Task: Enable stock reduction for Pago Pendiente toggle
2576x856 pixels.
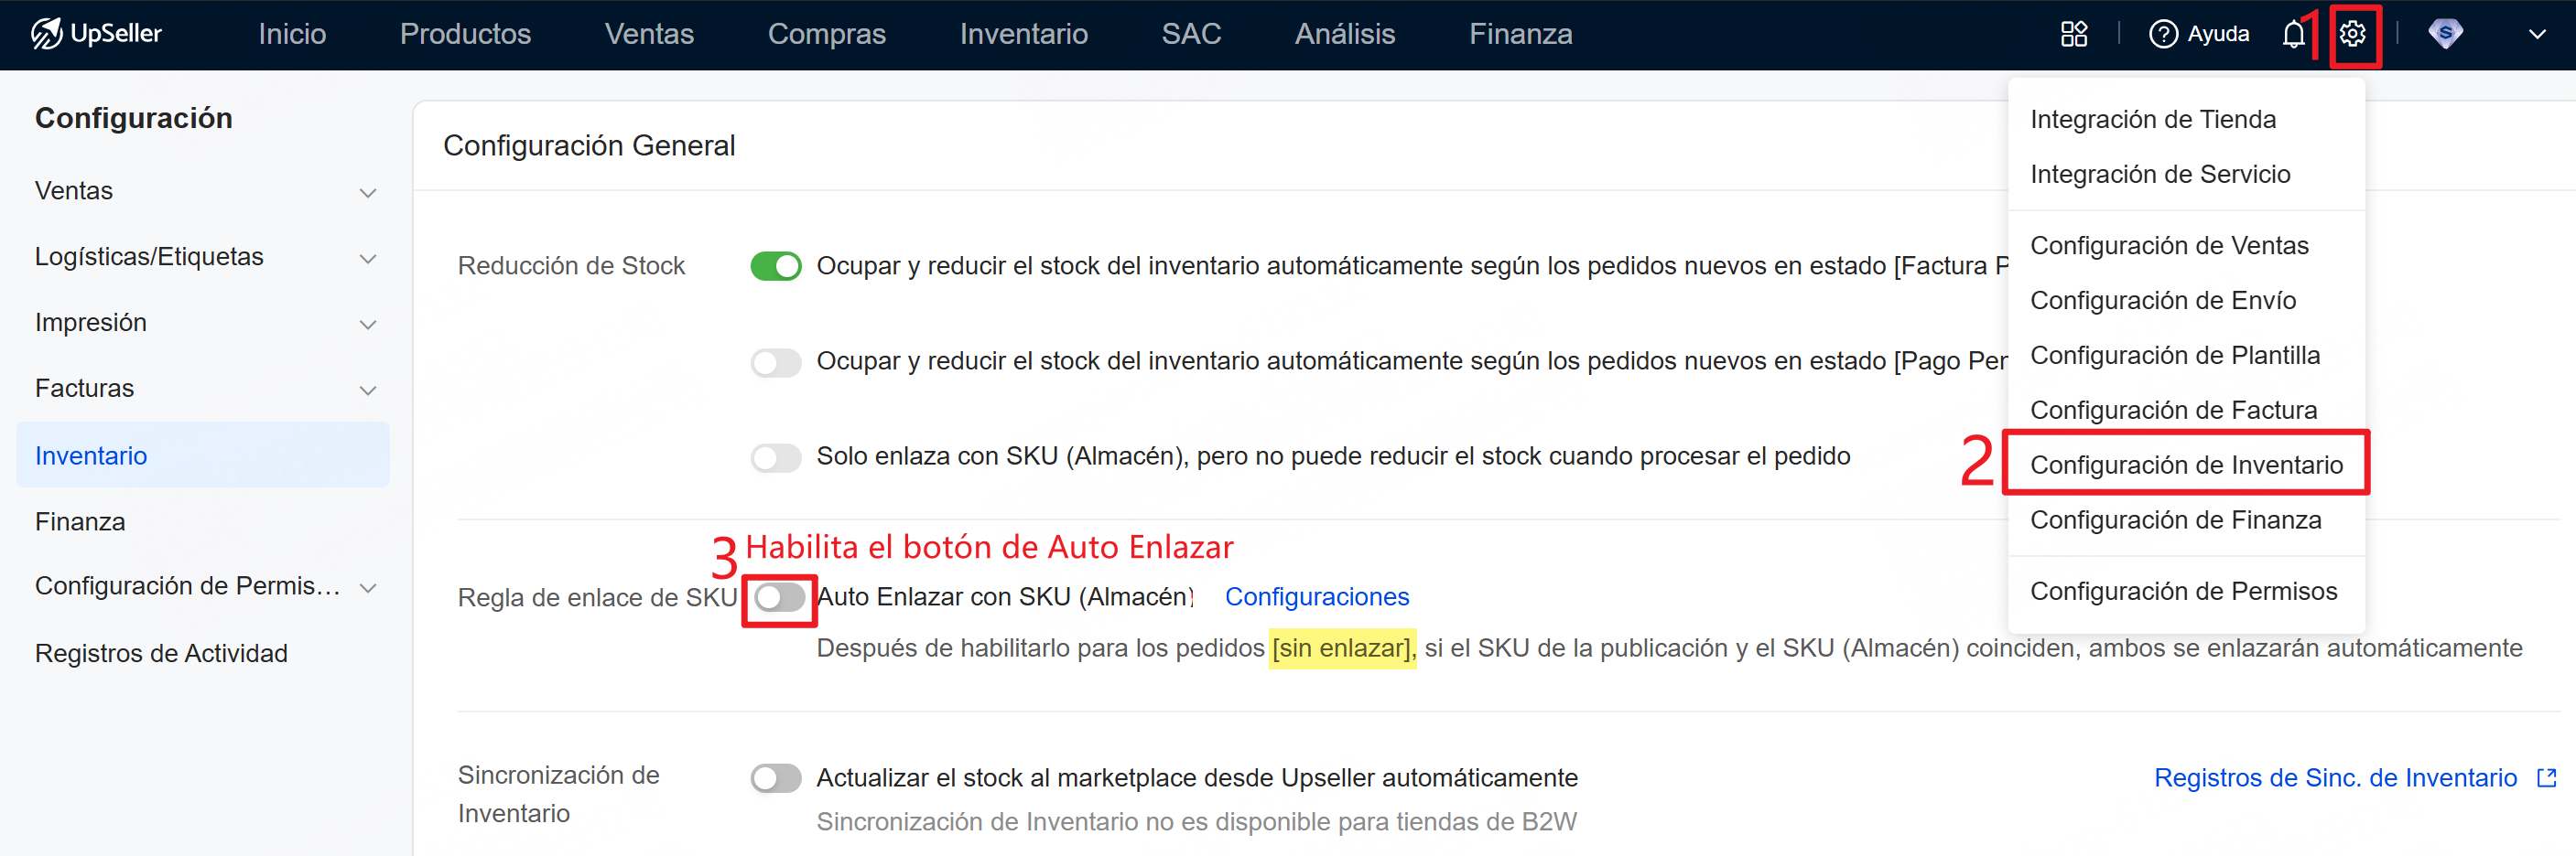Action: (x=775, y=361)
